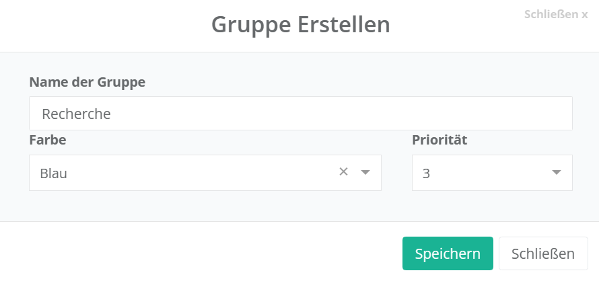
Task: Close the dialog via top-right Schließen x
Action: [556, 14]
